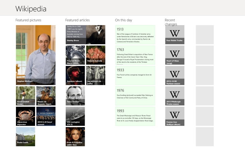Open the Poole Castle picture tile

[25, 137]
